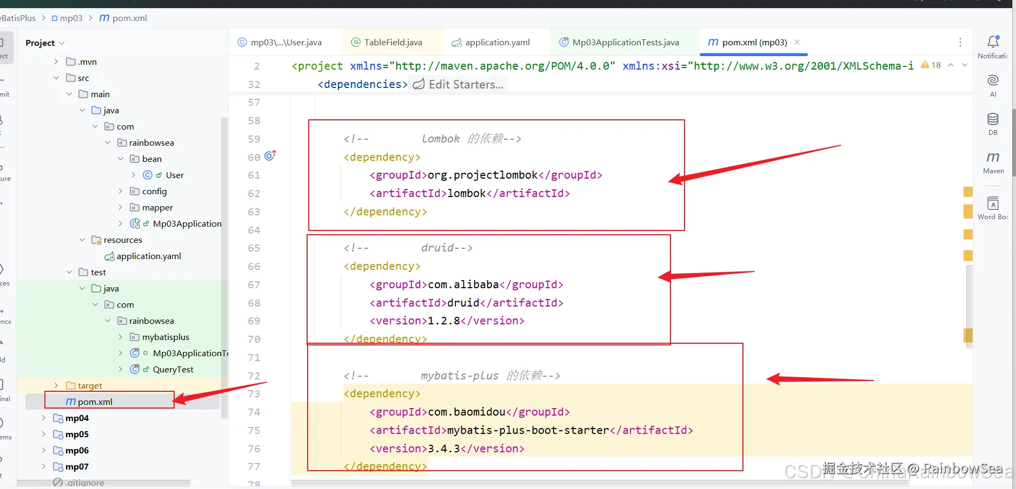This screenshot has height=489, width=1016.
Task: Open the Notifications tool window
Action: (993, 46)
